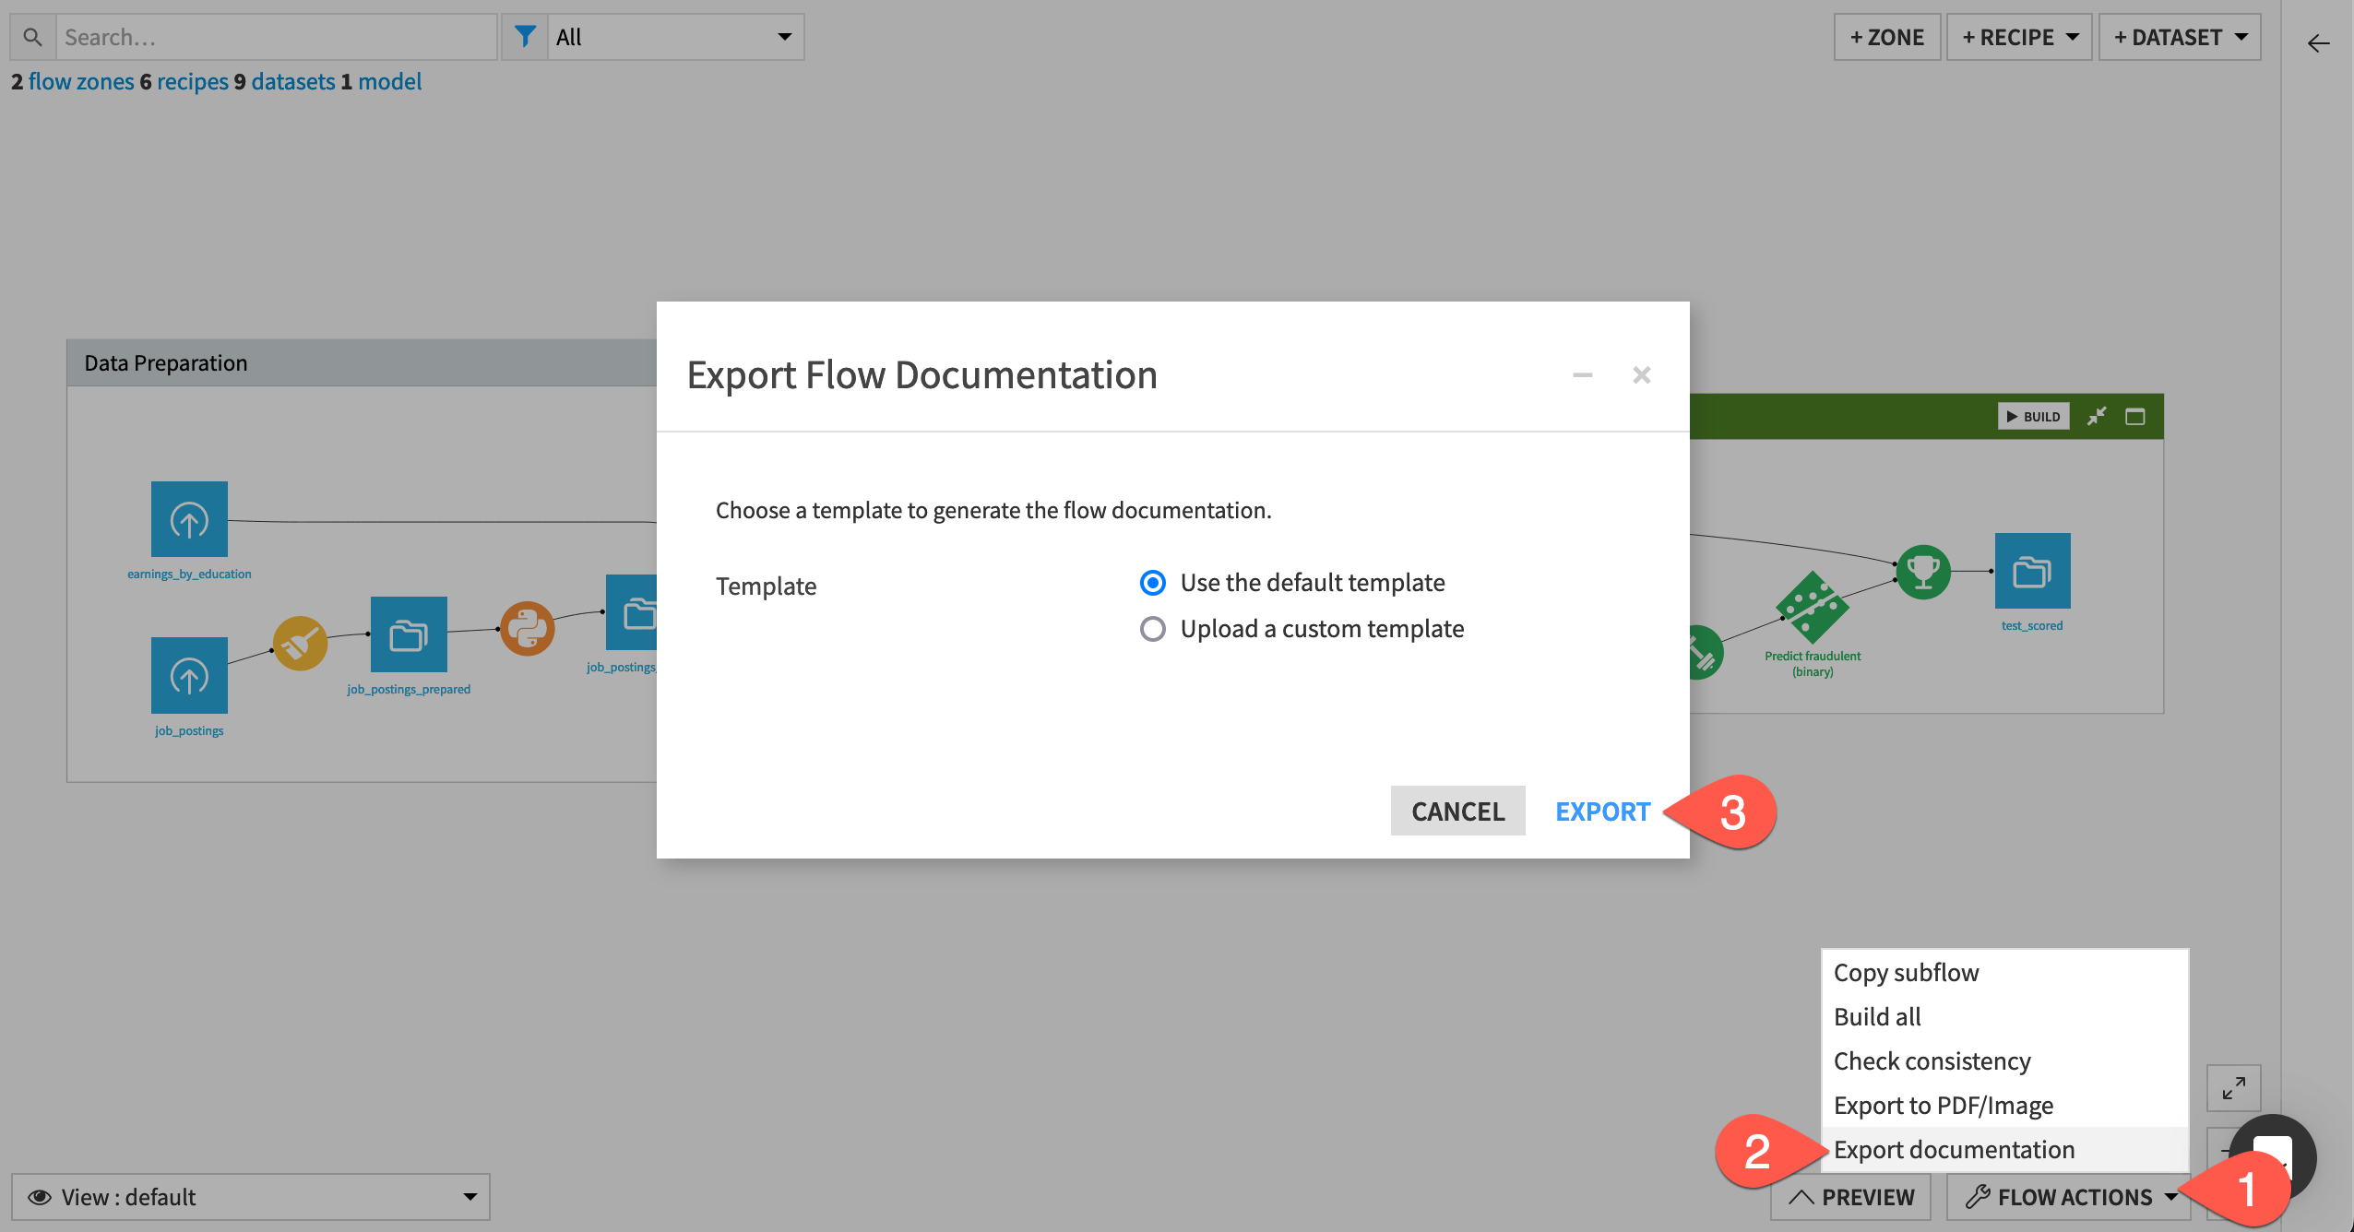Select Export documentation from context menu
This screenshot has width=2354, height=1232.
point(1956,1150)
